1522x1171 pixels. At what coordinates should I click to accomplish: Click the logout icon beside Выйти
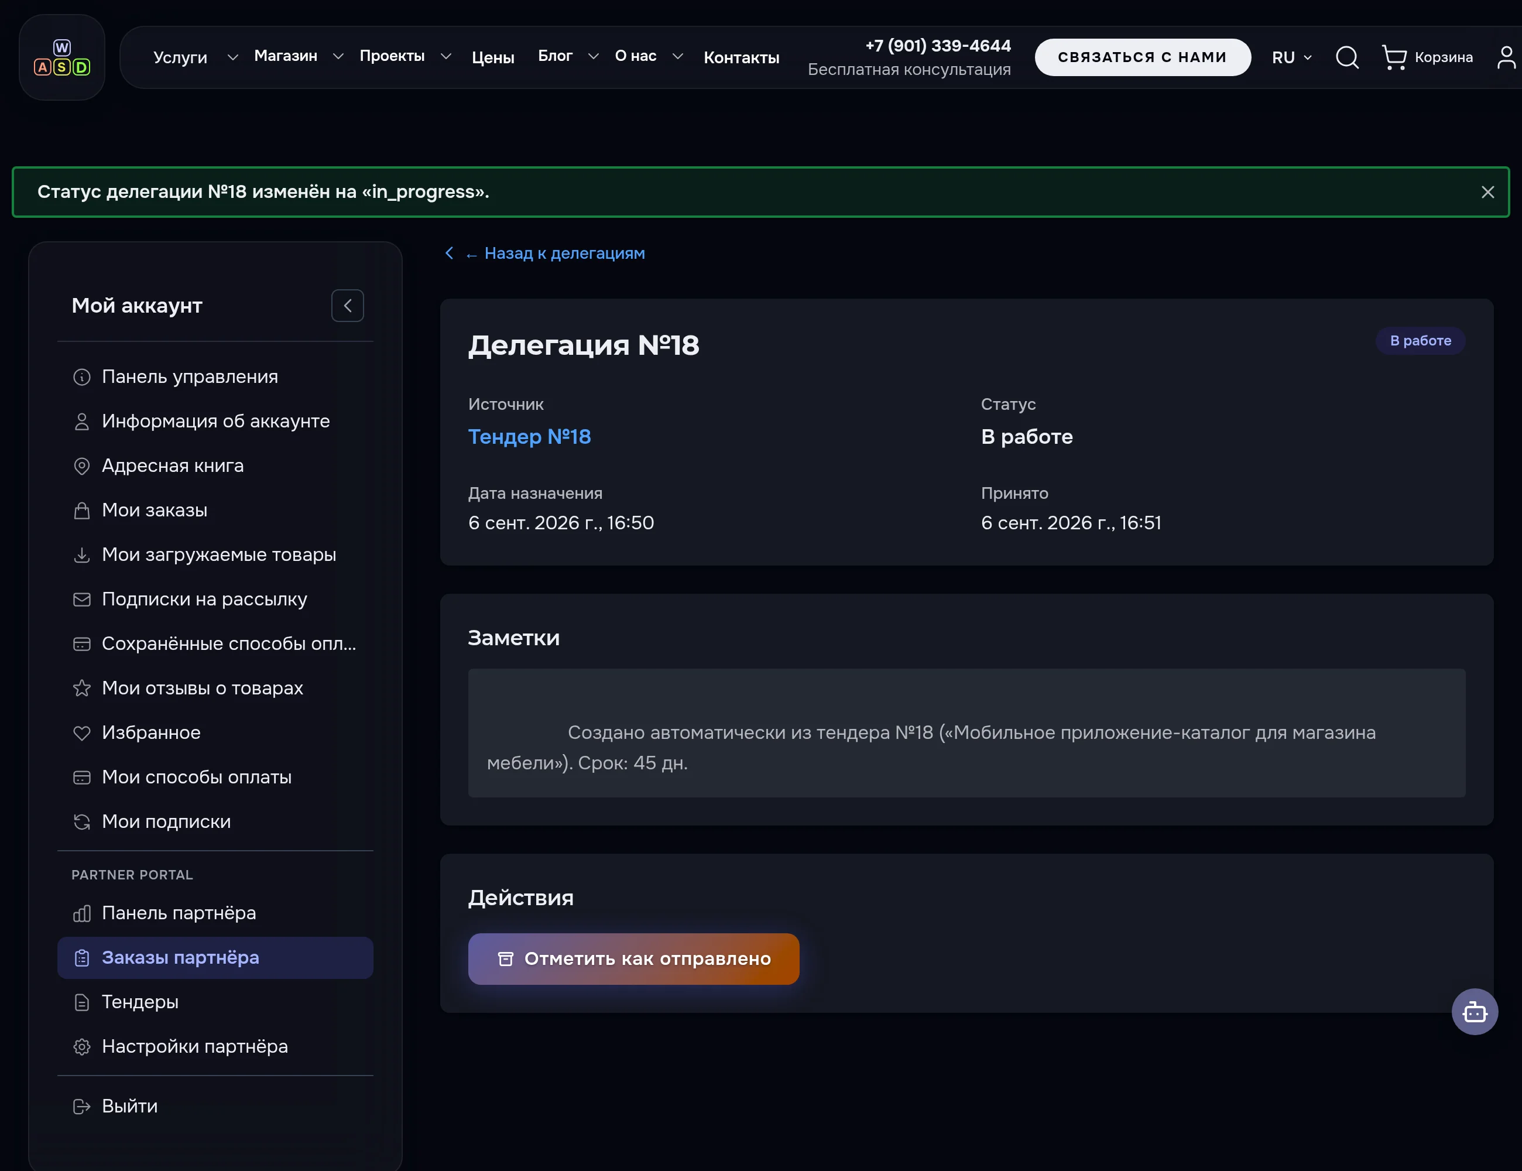tap(81, 1106)
